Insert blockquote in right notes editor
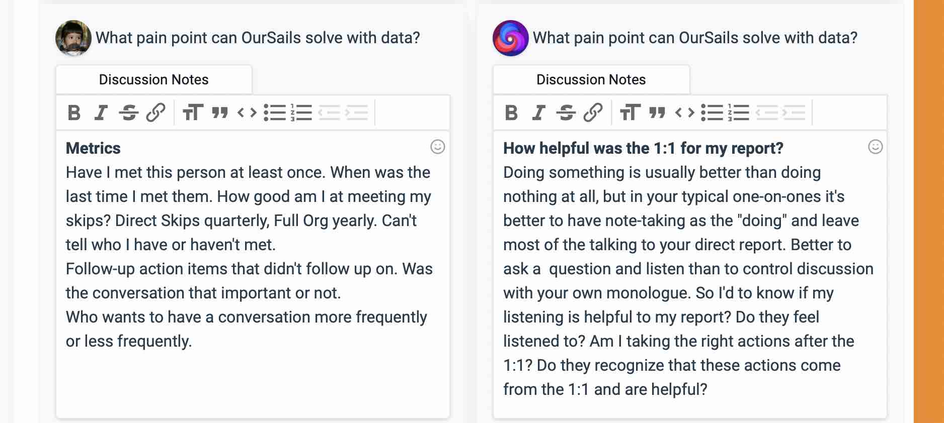The height and width of the screenshot is (423, 944). (657, 113)
